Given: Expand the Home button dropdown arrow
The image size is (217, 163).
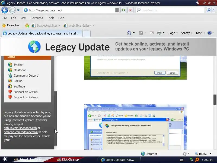Looking at the screenshot, I should tap(134, 33).
